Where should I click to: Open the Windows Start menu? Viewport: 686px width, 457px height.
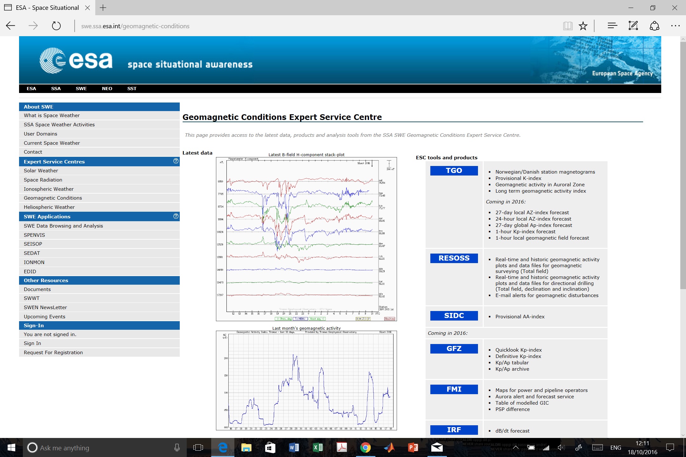11,448
